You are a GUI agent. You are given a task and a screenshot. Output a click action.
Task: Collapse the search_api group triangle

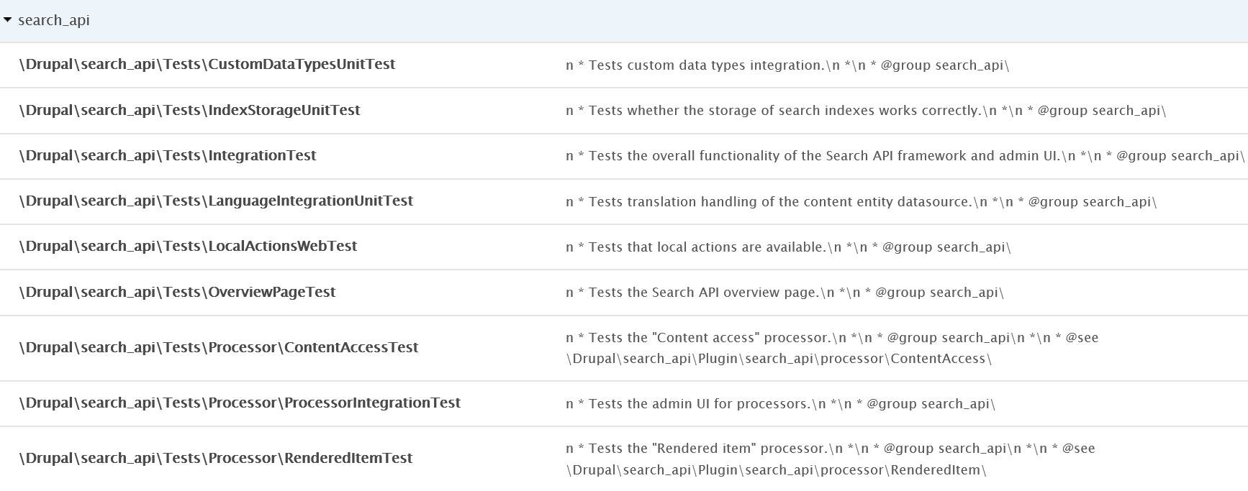tap(7, 20)
